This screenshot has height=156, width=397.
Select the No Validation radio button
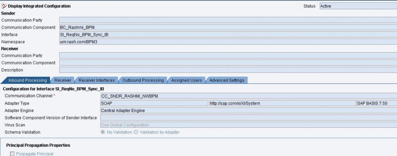(103, 132)
